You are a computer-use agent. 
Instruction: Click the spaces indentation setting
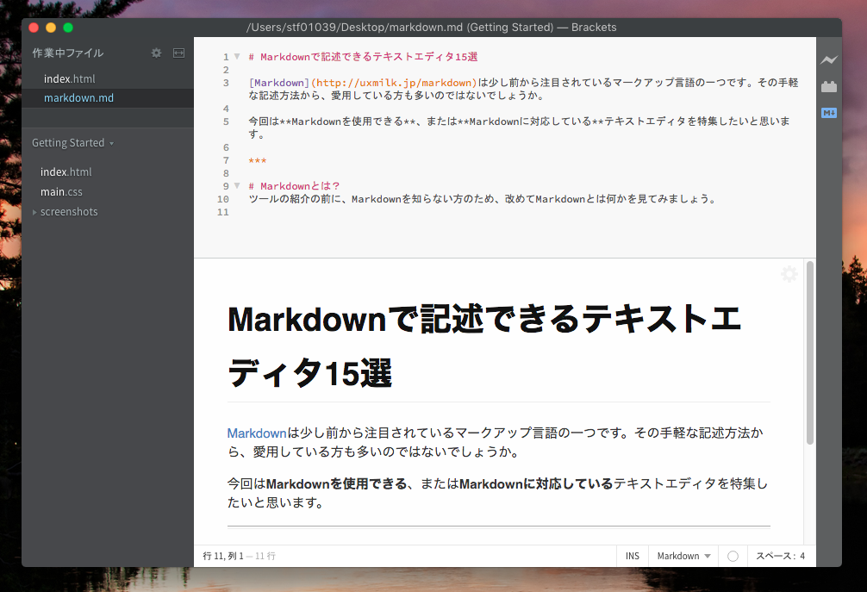780,556
